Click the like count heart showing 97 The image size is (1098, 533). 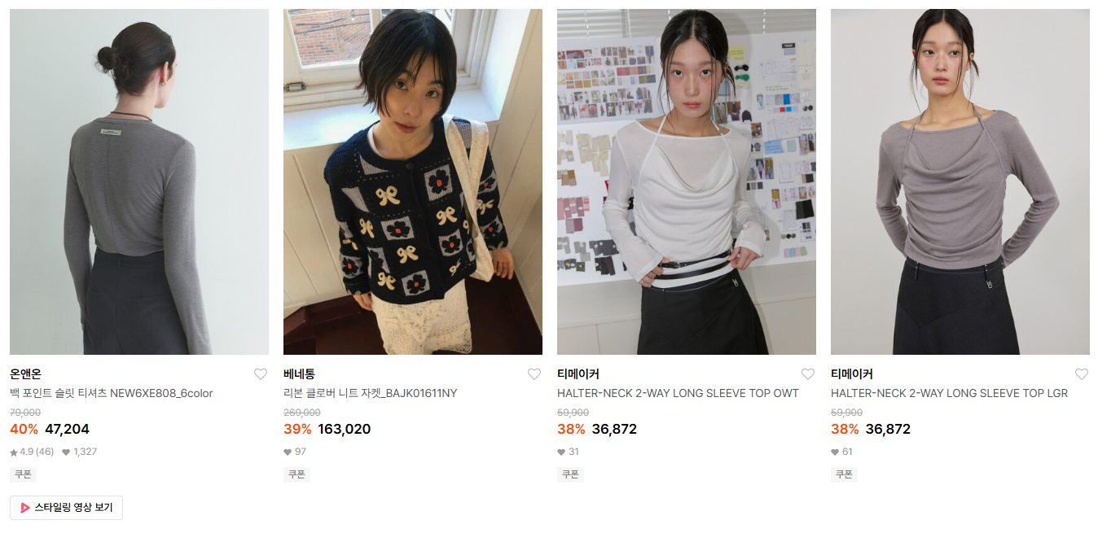click(288, 452)
